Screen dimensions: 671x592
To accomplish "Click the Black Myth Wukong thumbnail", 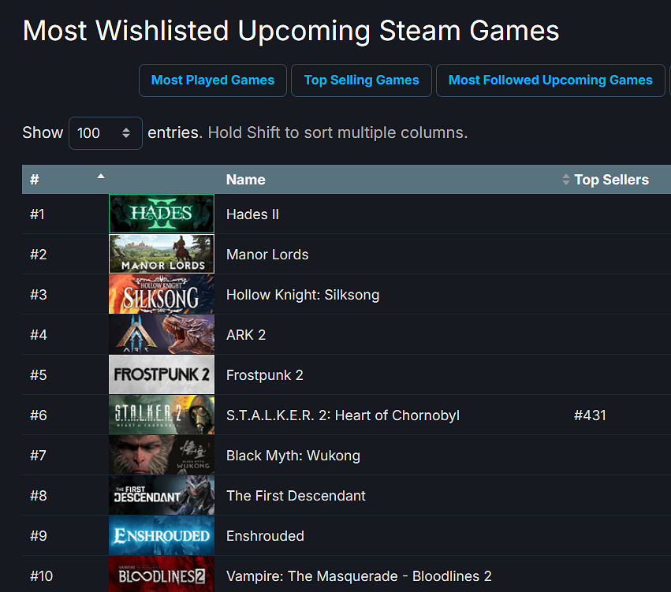I will [x=161, y=455].
